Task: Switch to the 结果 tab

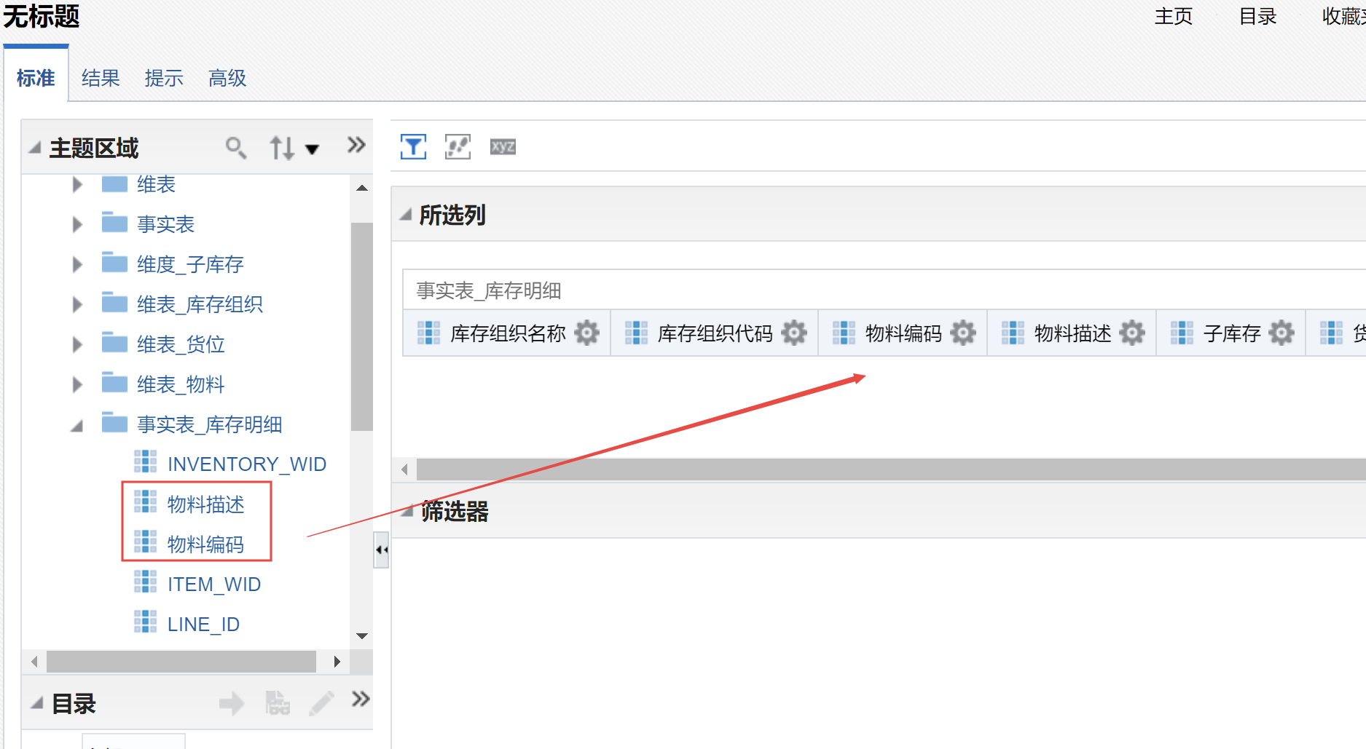Action: coord(101,78)
